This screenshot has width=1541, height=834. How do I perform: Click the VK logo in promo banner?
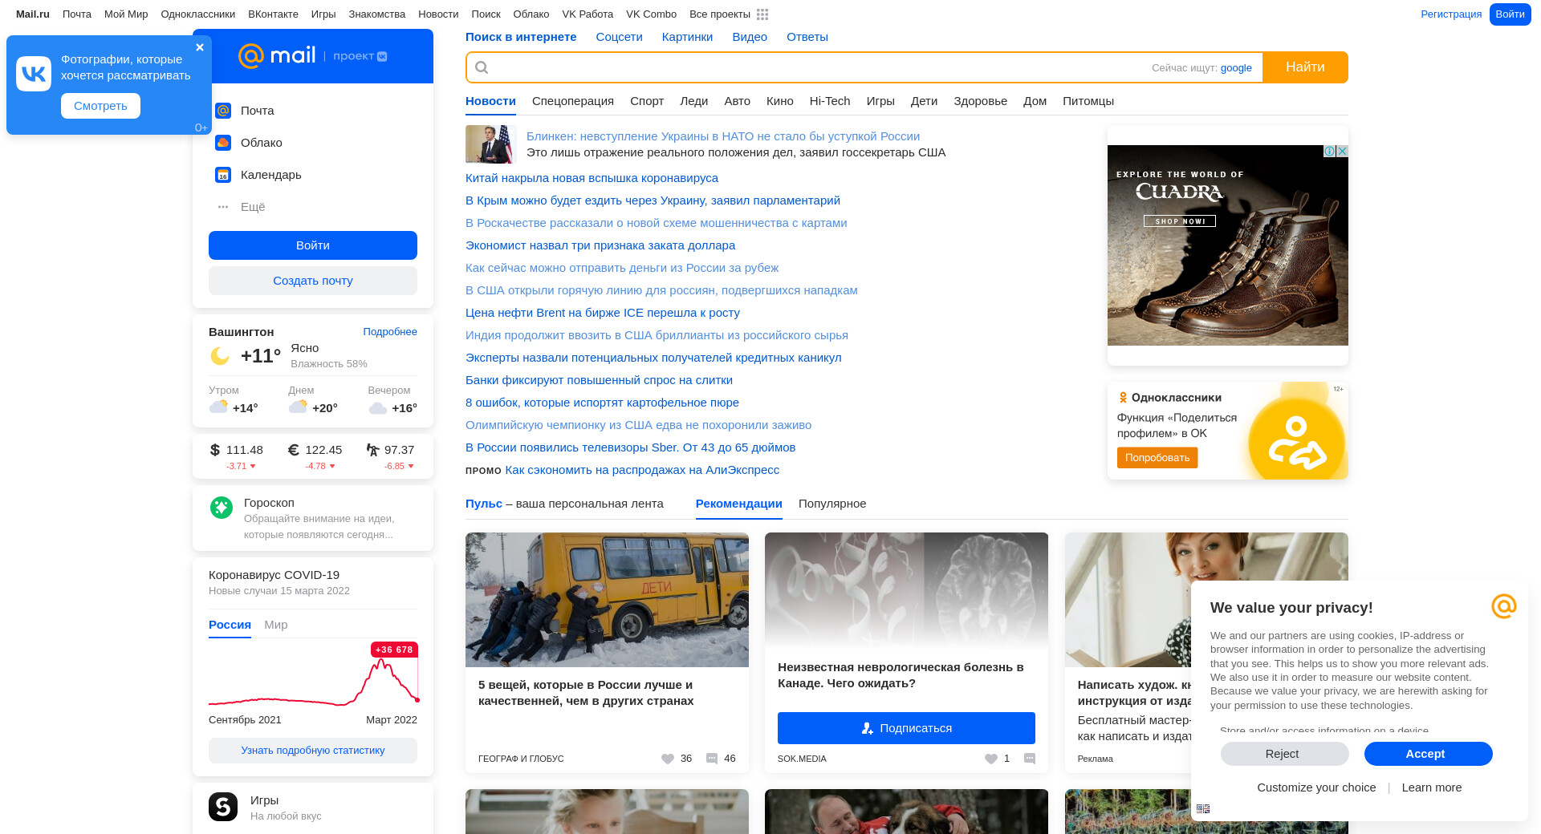[34, 74]
